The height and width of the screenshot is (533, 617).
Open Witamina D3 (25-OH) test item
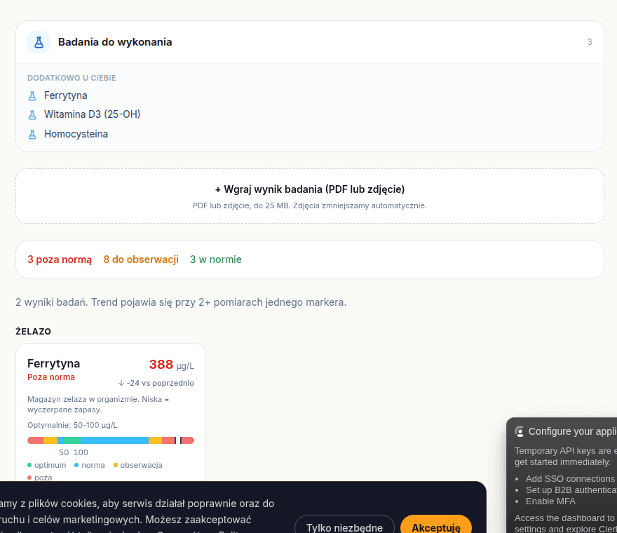[x=92, y=114]
